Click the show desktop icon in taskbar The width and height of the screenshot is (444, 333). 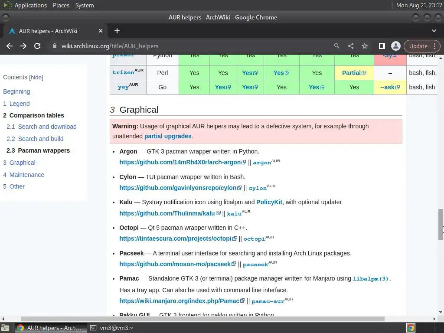click(5, 328)
